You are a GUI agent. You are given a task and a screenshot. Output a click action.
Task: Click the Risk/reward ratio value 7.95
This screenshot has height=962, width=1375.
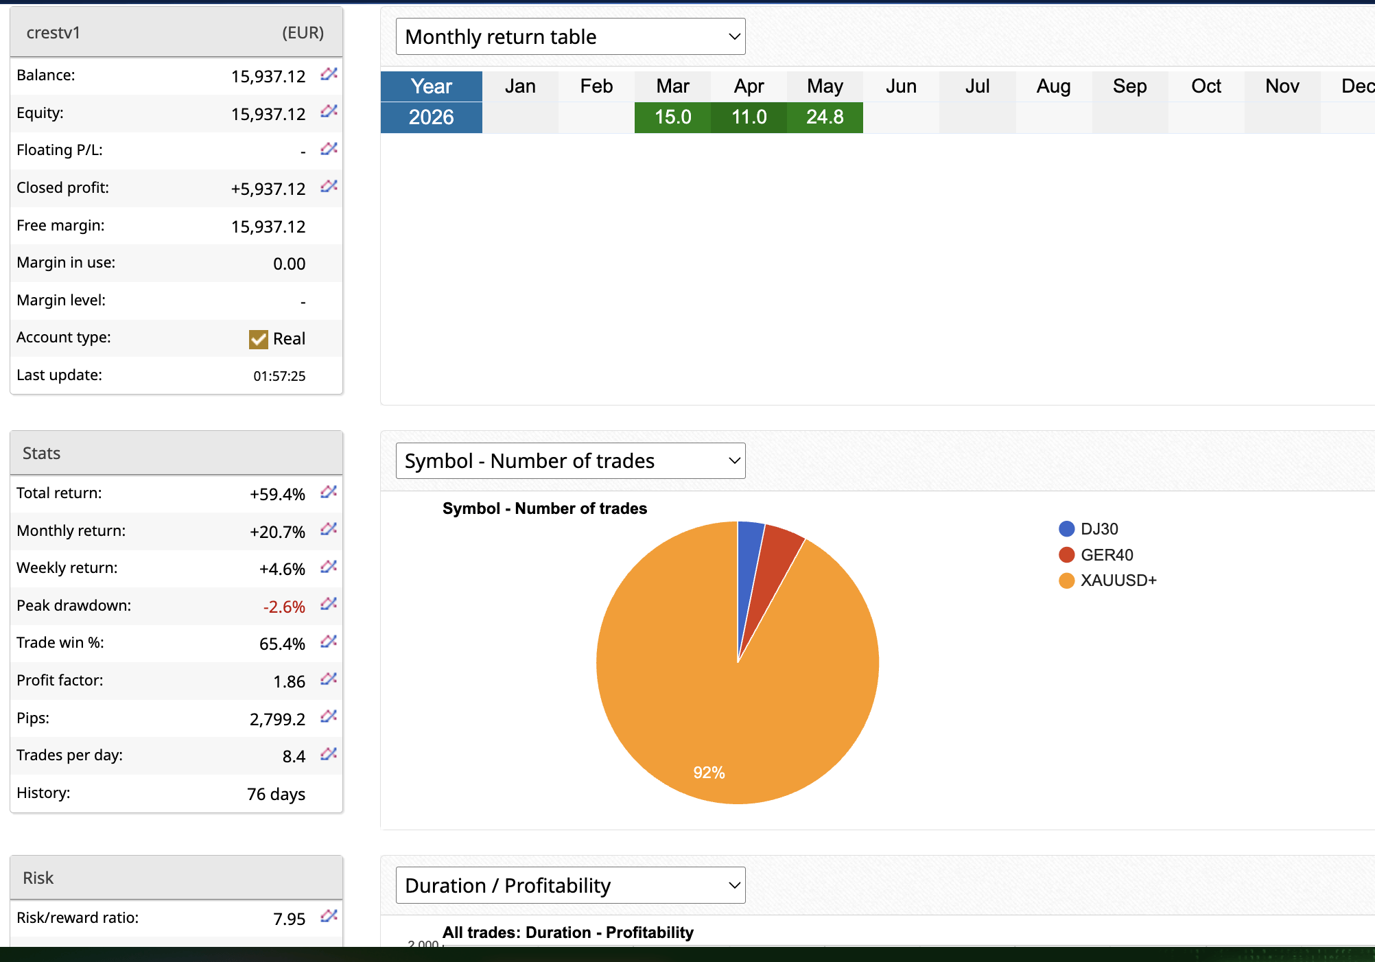coord(290,919)
